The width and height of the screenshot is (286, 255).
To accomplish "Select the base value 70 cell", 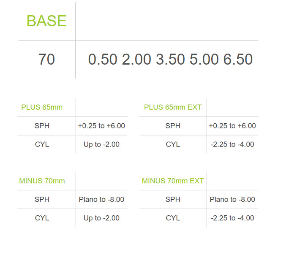I will (x=46, y=59).
